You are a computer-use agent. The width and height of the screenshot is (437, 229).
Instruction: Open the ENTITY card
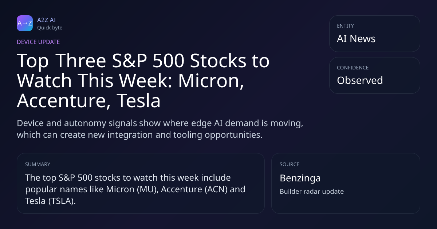coord(374,33)
